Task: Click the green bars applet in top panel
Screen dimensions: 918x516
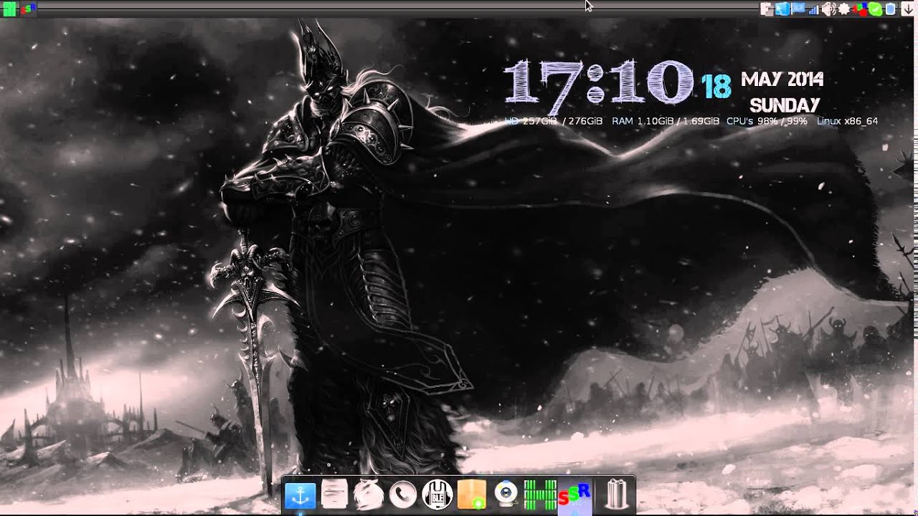Action: [9, 9]
